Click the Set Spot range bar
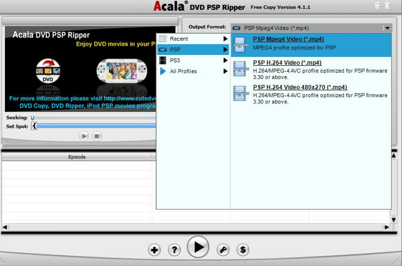This screenshot has height=266, width=402. pos(97,126)
